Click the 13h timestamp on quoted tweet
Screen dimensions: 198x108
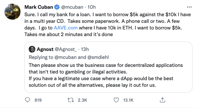pos(85,49)
